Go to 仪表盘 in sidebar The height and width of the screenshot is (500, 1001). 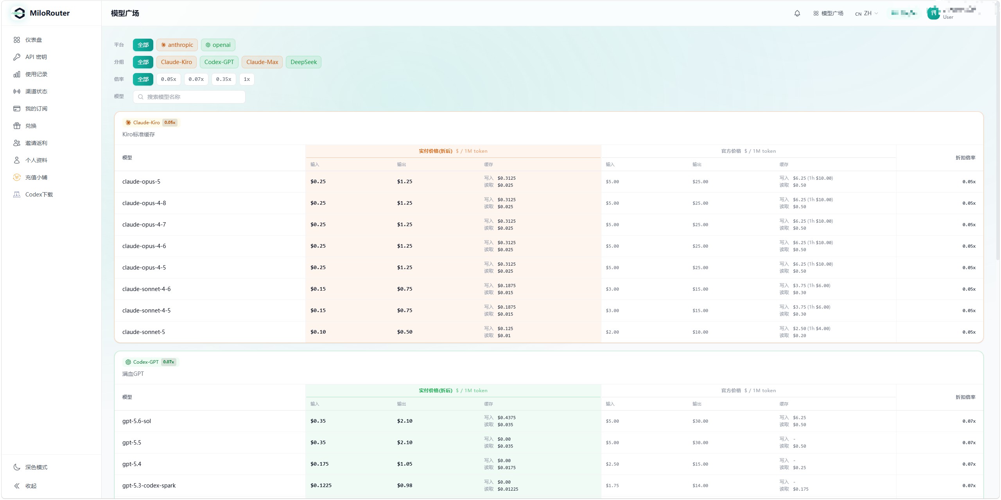point(51,40)
